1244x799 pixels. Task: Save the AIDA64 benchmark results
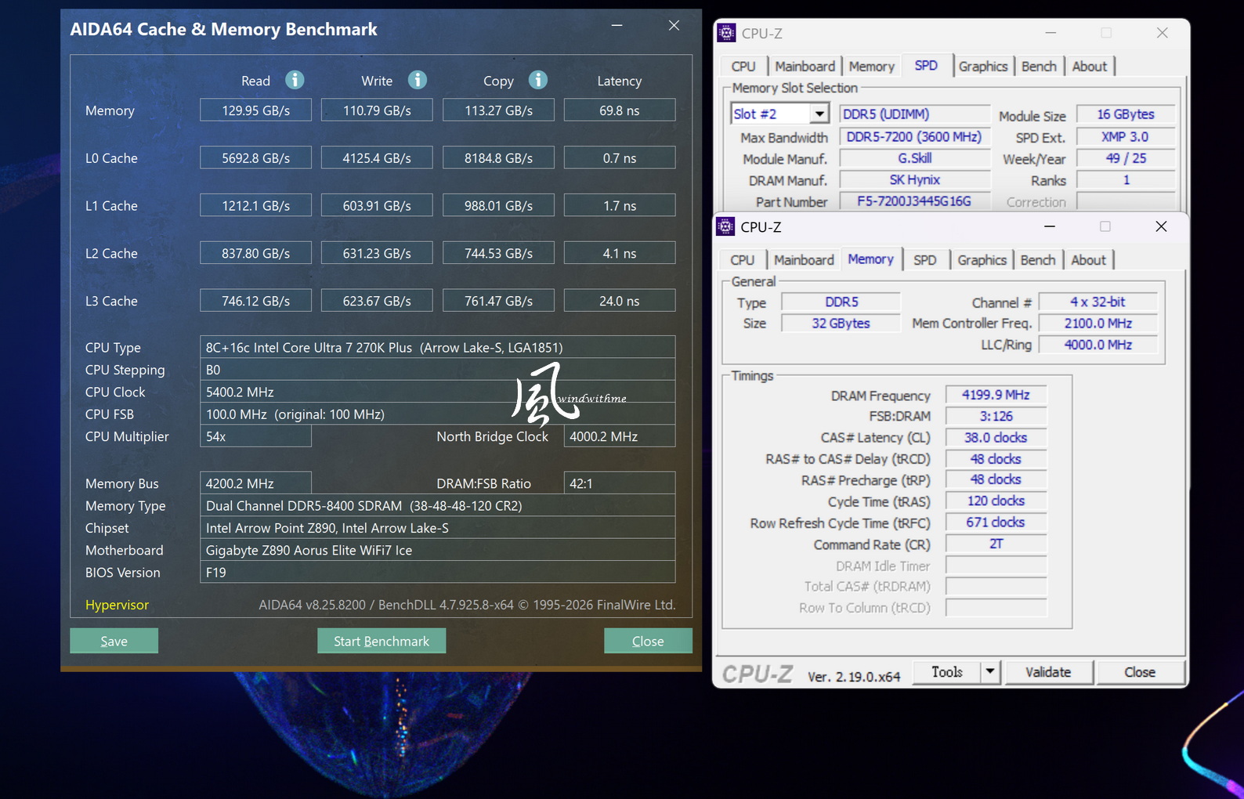(114, 641)
